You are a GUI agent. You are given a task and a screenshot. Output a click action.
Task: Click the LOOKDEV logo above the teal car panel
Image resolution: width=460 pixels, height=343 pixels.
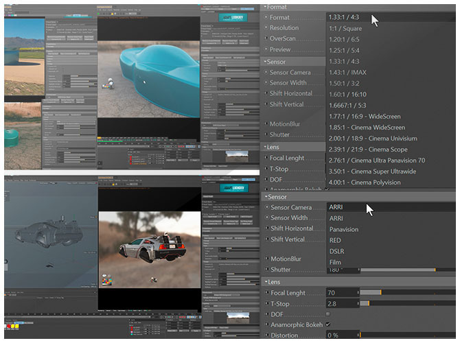coord(233,18)
